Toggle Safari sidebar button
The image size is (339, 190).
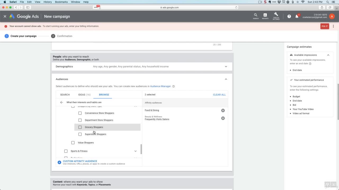click(28, 7)
